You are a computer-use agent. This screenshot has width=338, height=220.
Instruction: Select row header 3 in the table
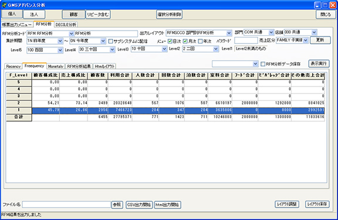pyautogui.click(x=19, y=96)
